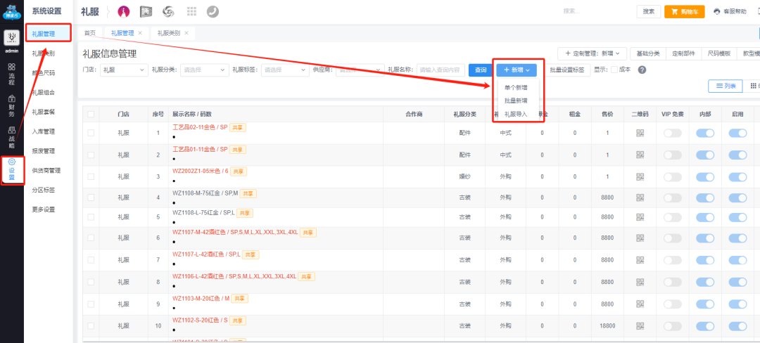Toggle 启用 switch for row 10
Screen dimensions: 760x343
tap(737, 326)
